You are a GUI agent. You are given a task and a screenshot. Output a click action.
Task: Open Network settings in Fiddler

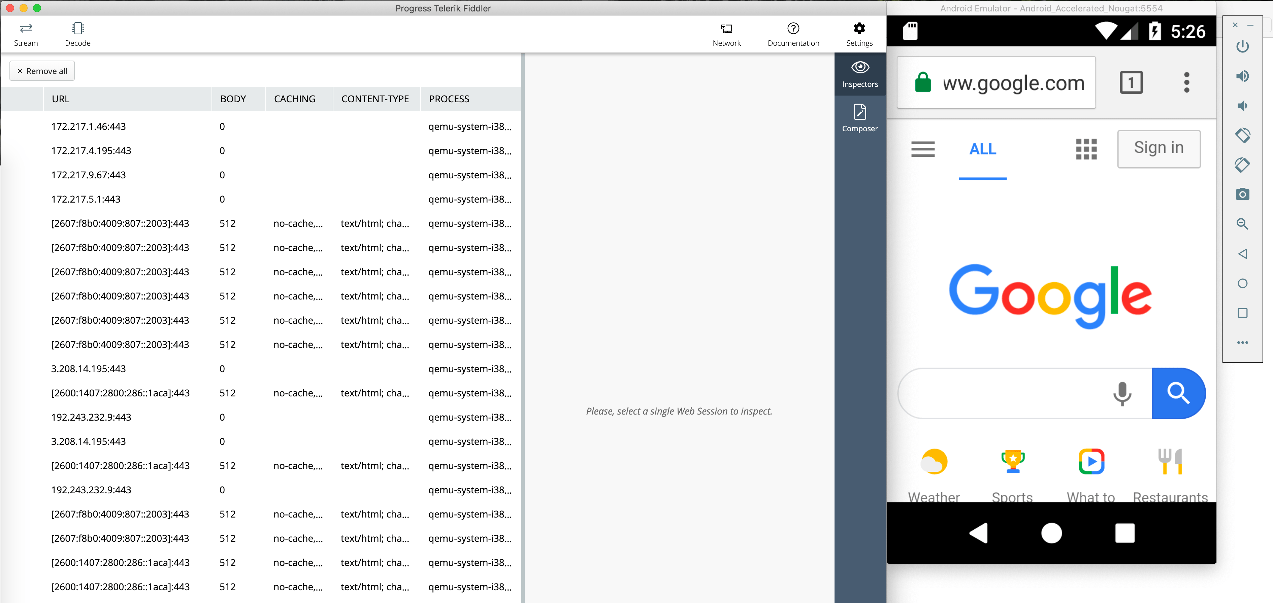pos(726,35)
